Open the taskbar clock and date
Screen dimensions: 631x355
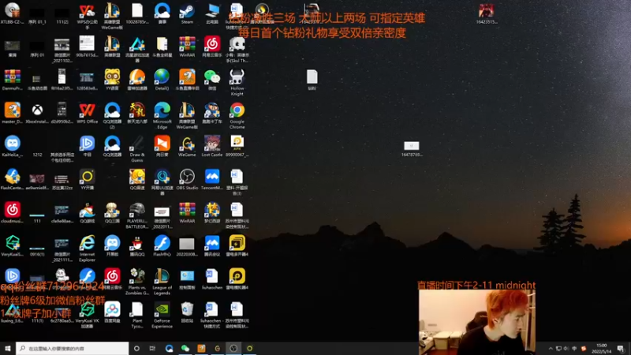[x=602, y=349]
